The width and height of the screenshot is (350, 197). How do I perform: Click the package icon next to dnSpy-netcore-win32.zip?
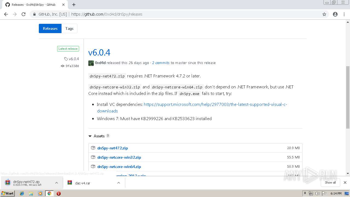pos(93,157)
